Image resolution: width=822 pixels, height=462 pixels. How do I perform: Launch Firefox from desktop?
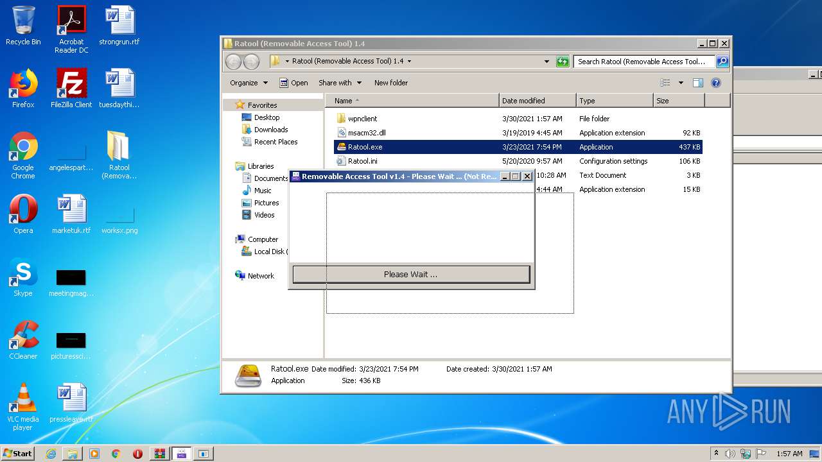(23, 89)
